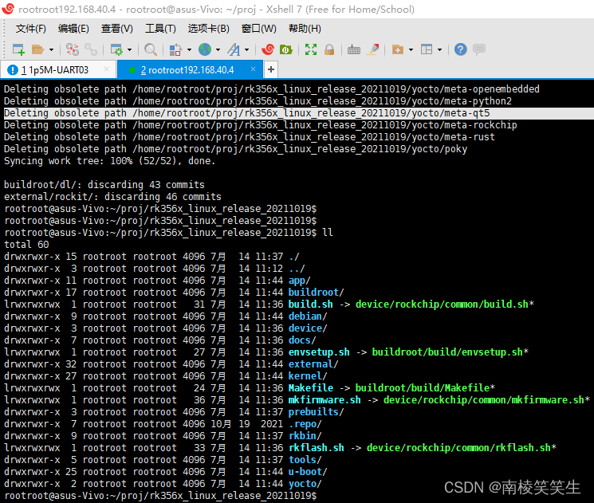Launch Xmanager red swirl icon
The width and height of the screenshot is (594, 503).
(x=268, y=49)
